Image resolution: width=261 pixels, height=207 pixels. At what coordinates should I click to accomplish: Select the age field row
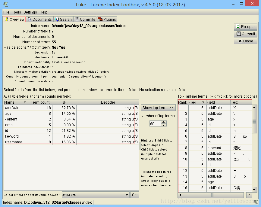(x=71, y=114)
